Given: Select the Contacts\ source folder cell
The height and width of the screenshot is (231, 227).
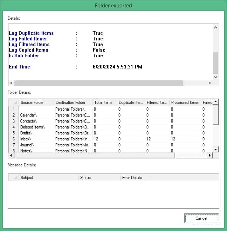Looking at the screenshot, I should pos(36,121).
